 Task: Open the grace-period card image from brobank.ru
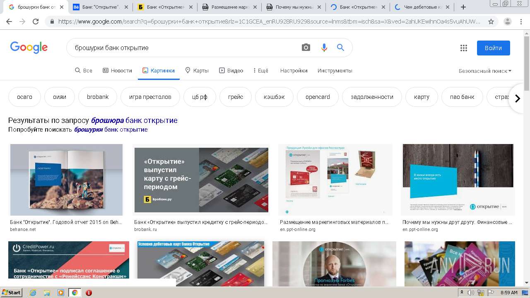201,180
